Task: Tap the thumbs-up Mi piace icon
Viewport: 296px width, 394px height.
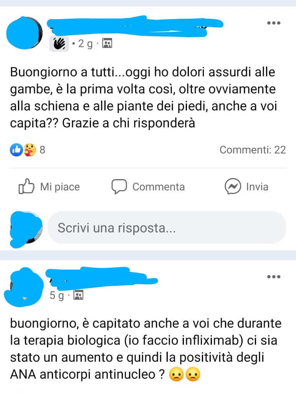Action: click(x=26, y=186)
